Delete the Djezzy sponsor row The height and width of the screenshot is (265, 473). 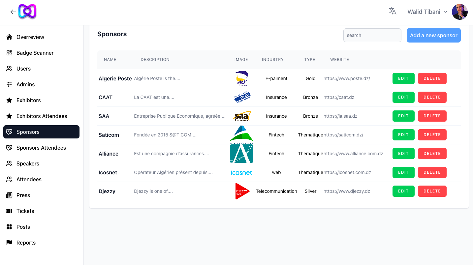click(432, 191)
